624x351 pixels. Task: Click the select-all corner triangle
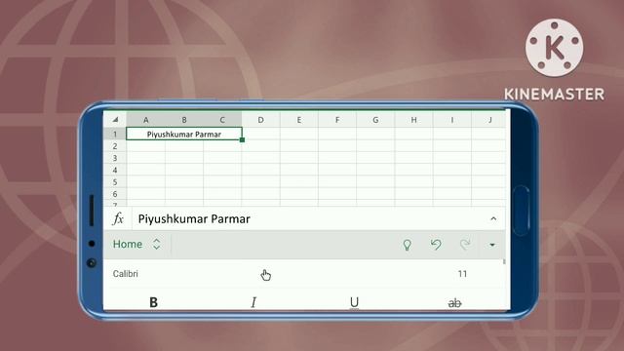coord(115,119)
